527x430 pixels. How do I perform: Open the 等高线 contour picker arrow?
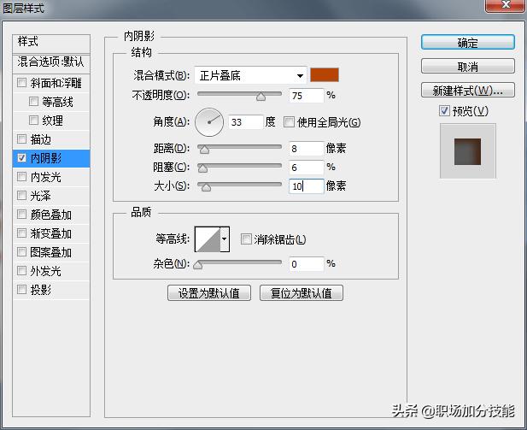pyautogui.click(x=225, y=239)
